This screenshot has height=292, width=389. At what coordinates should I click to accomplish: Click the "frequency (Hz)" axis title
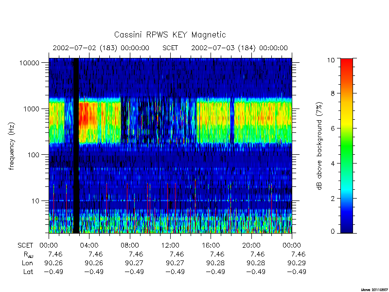12,146
